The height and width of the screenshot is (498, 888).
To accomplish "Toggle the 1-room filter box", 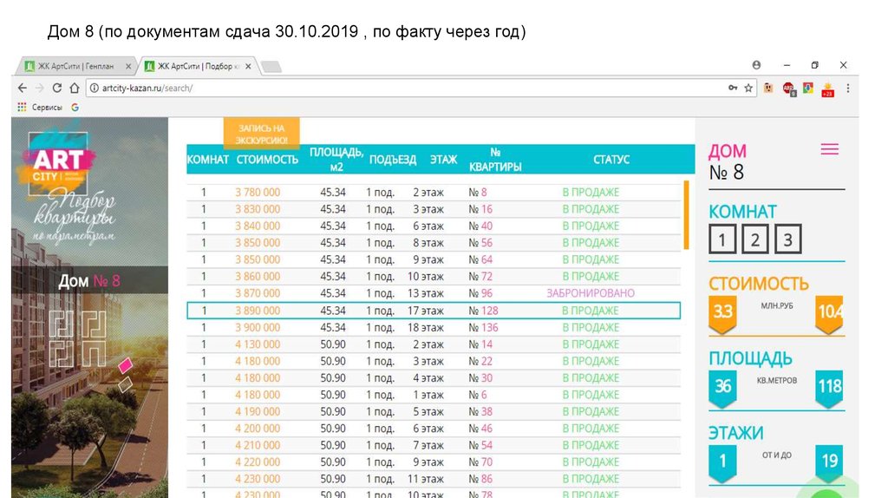I will (722, 239).
